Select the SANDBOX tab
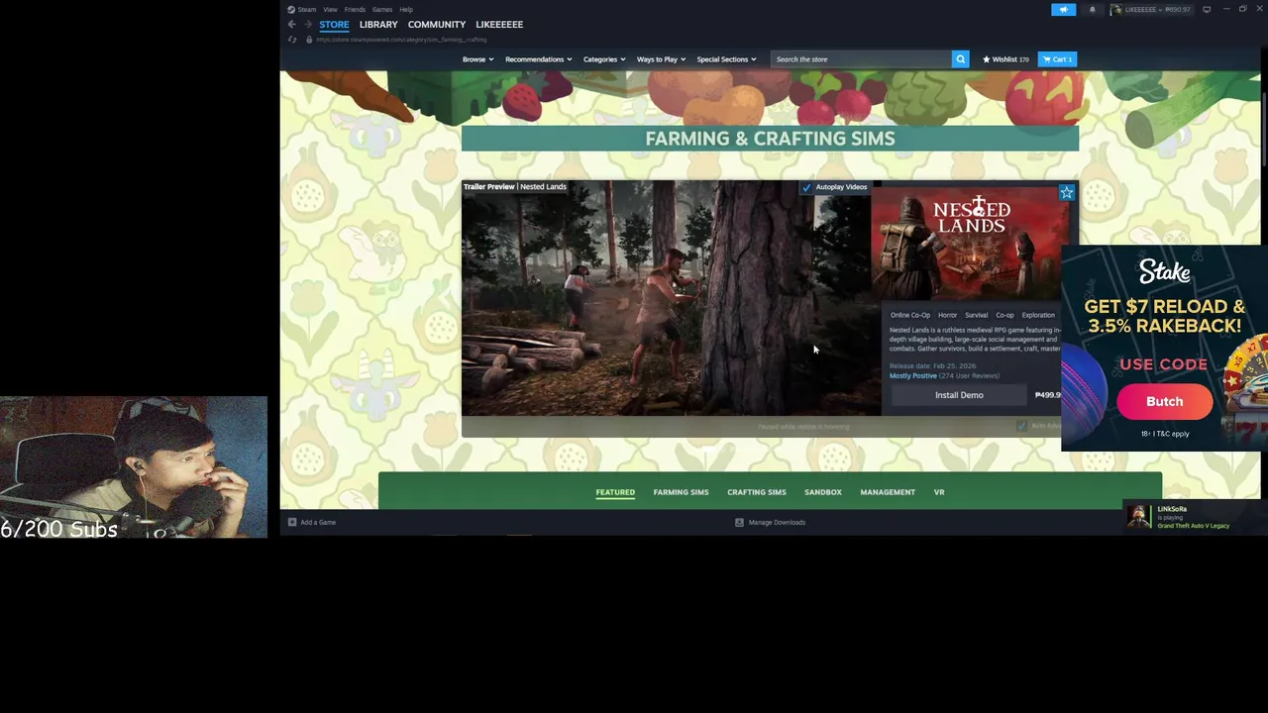The height and width of the screenshot is (713, 1268). (x=823, y=492)
